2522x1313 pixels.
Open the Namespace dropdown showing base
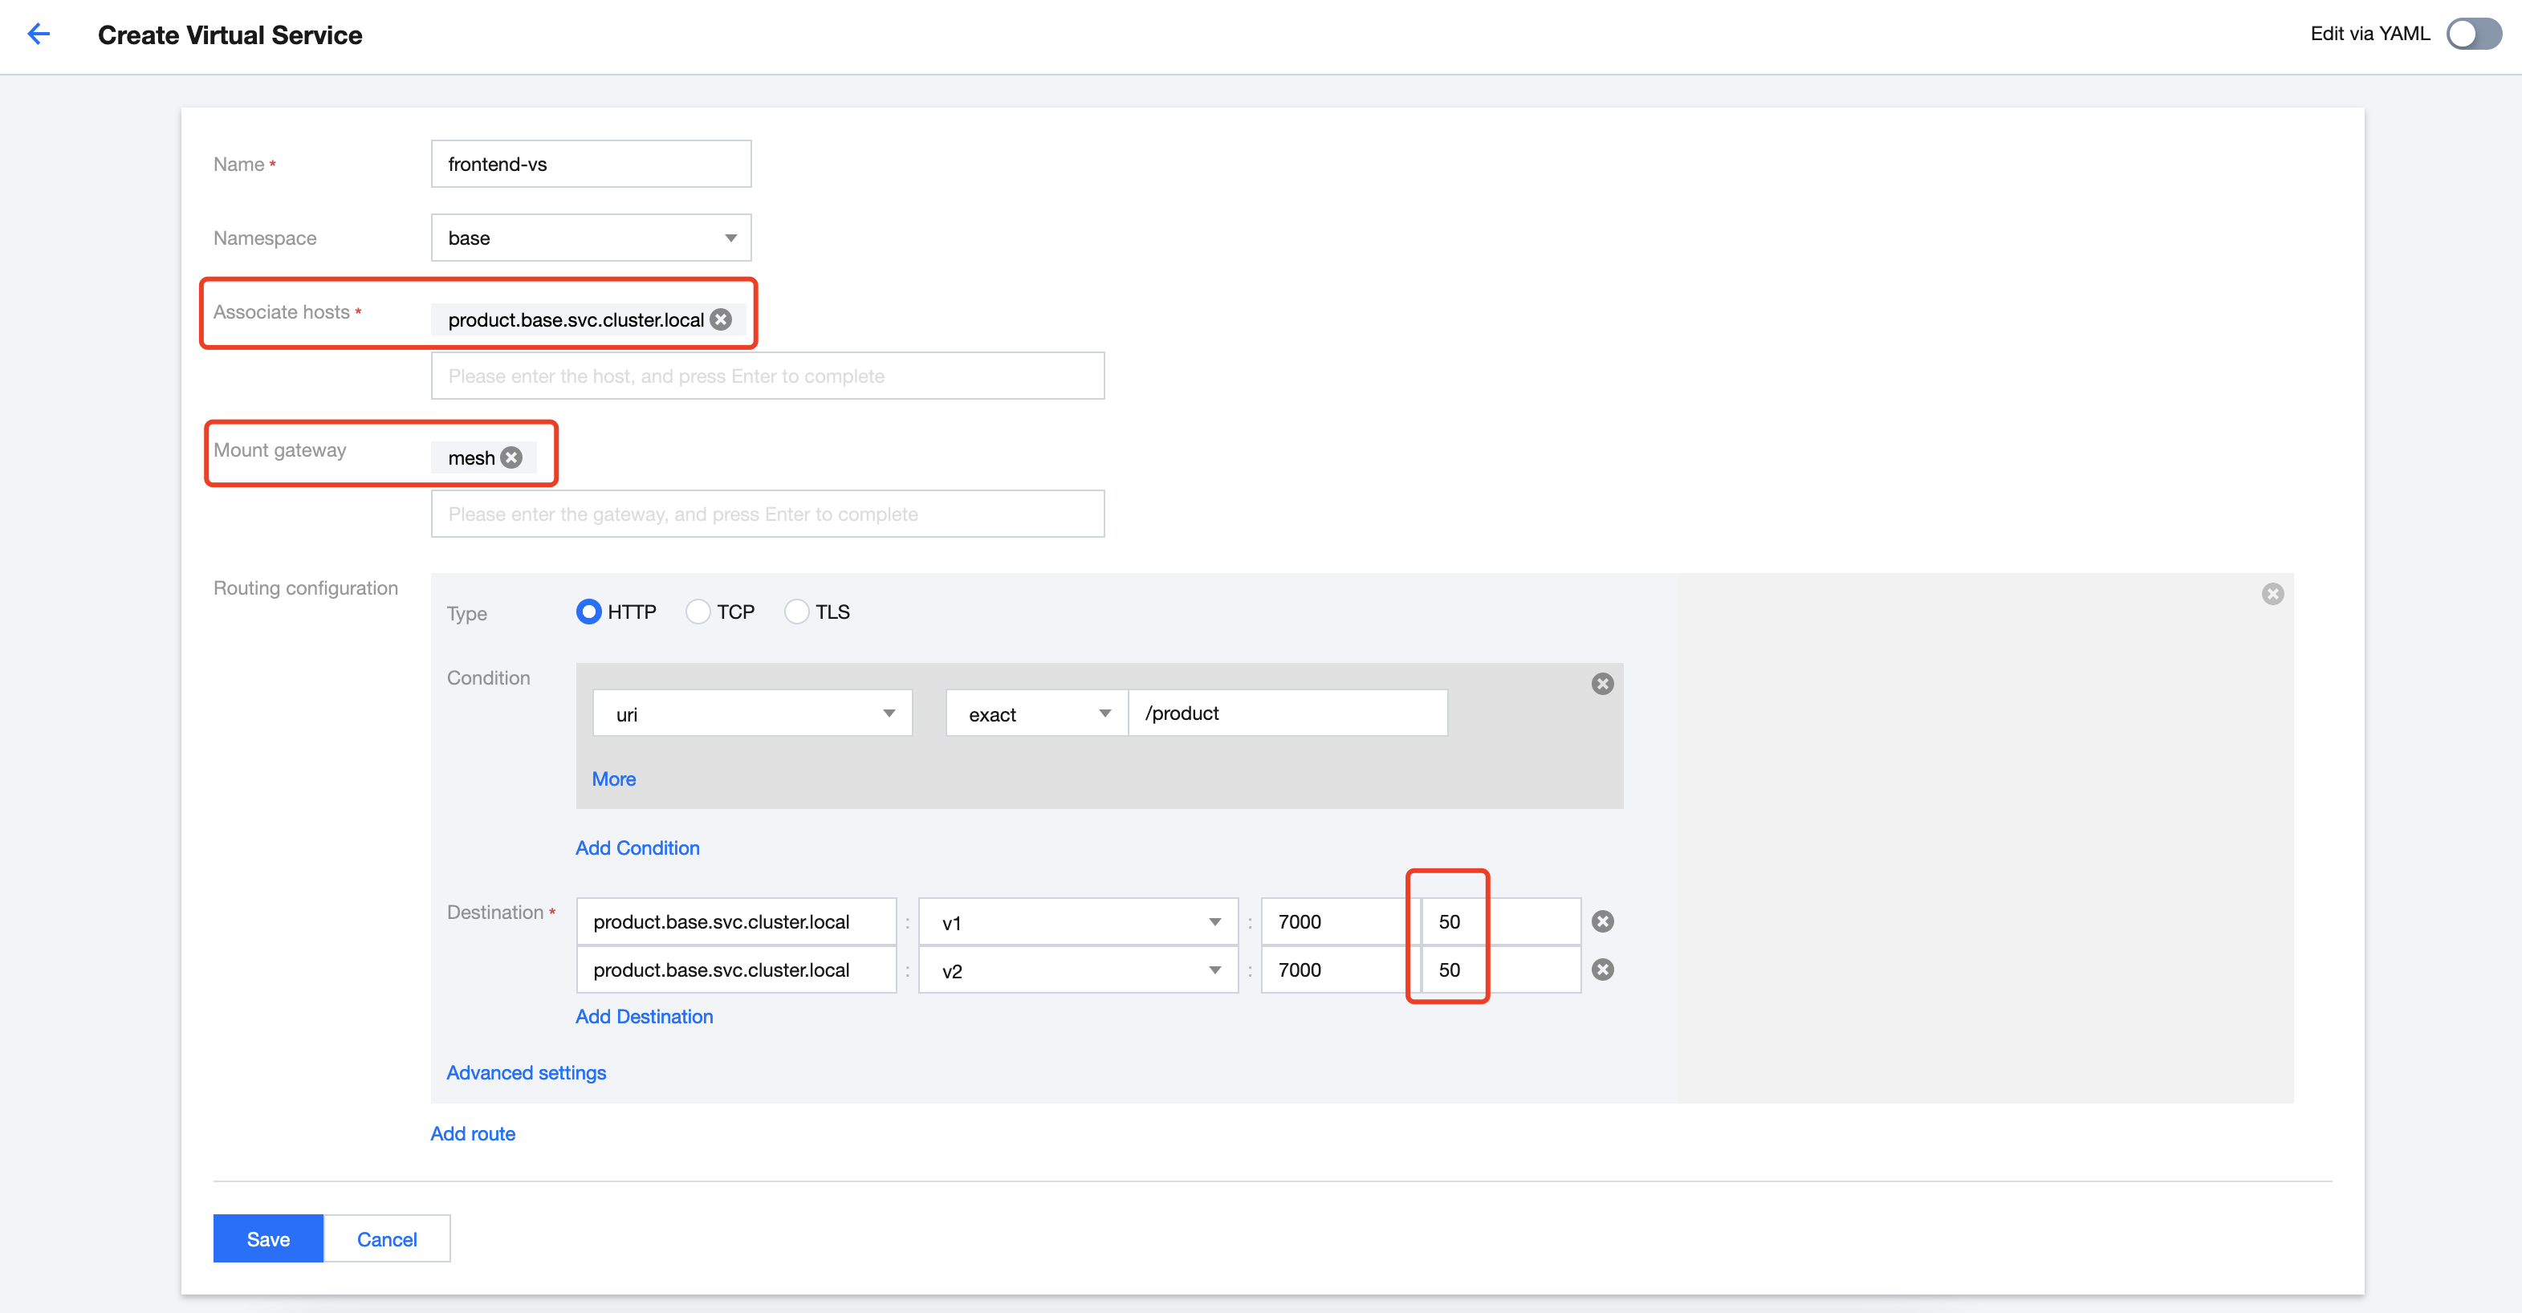pos(590,238)
